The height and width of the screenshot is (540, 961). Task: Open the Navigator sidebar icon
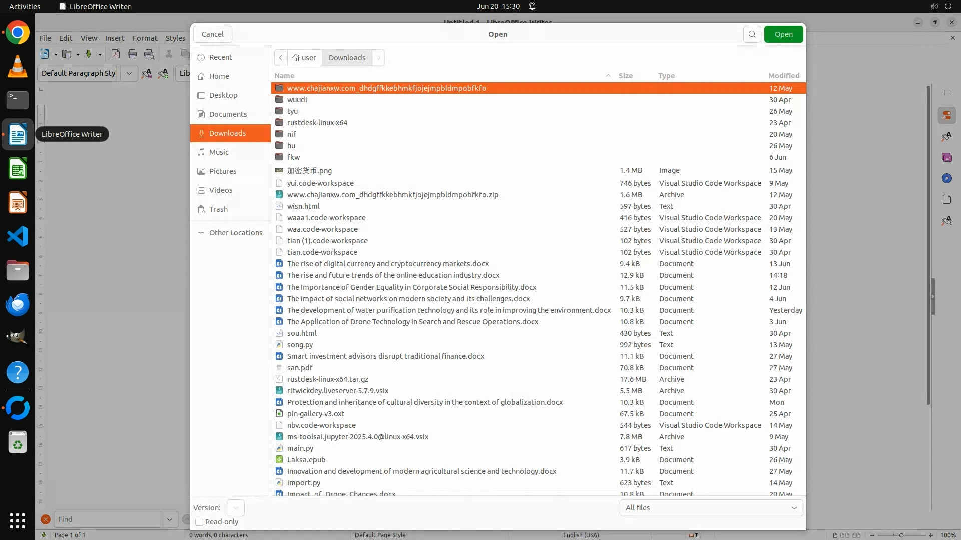[946, 178]
